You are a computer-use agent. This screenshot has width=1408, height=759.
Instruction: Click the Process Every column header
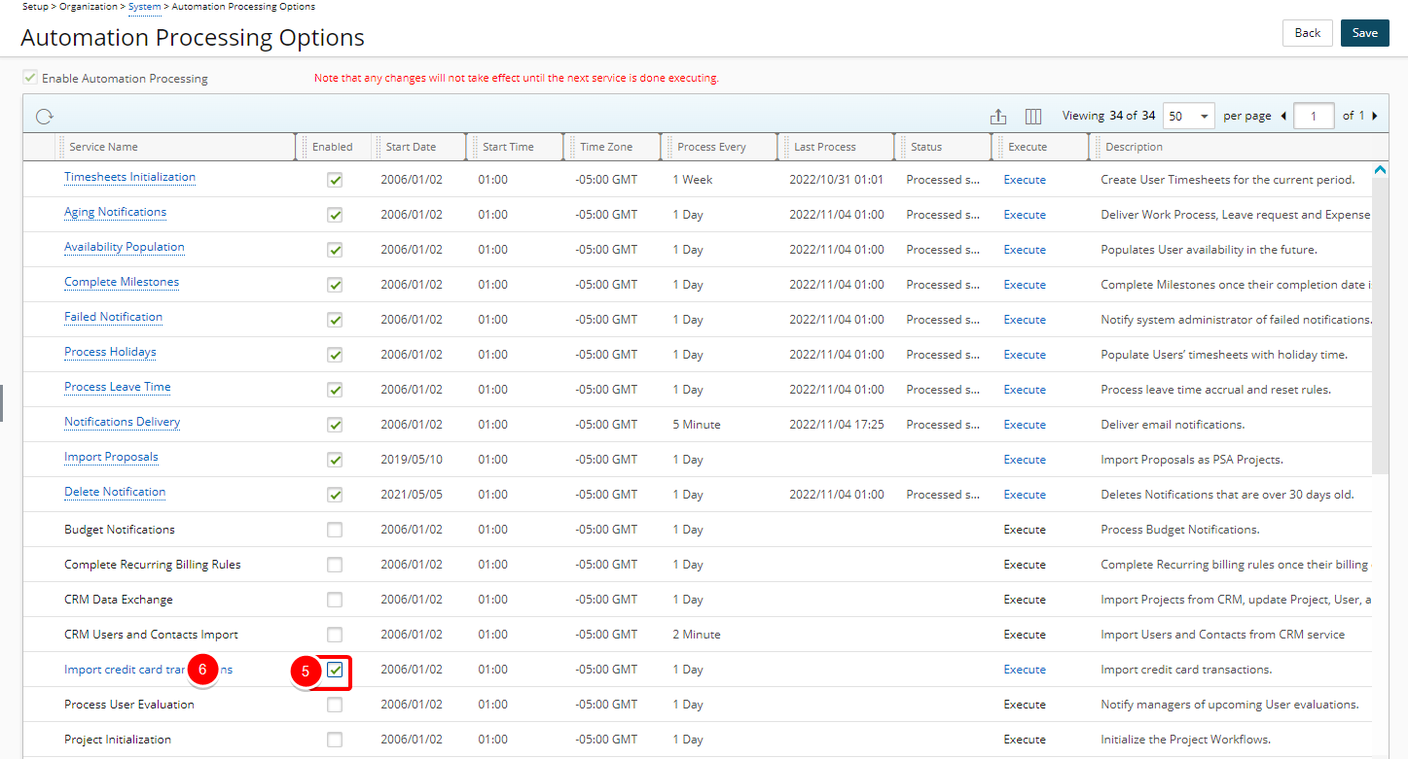pyautogui.click(x=711, y=147)
